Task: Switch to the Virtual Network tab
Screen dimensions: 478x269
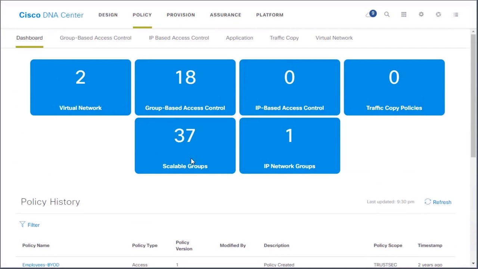Action: pos(334,38)
